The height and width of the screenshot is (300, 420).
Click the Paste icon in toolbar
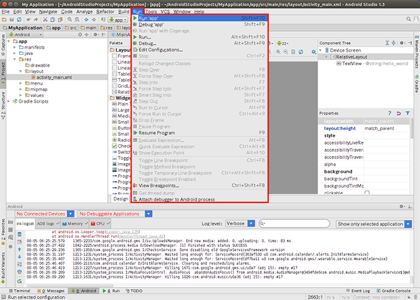pyautogui.click(x=60, y=19)
